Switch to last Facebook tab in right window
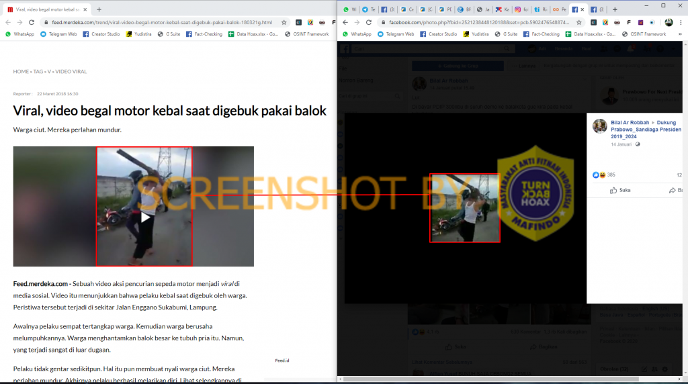 click(597, 9)
